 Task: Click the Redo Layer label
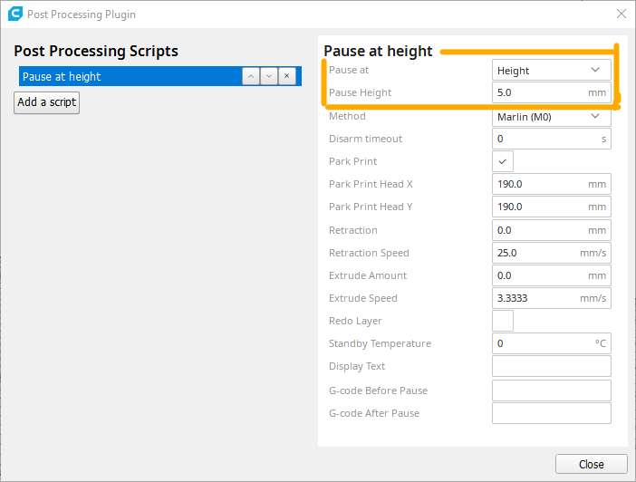click(x=355, y=321)
